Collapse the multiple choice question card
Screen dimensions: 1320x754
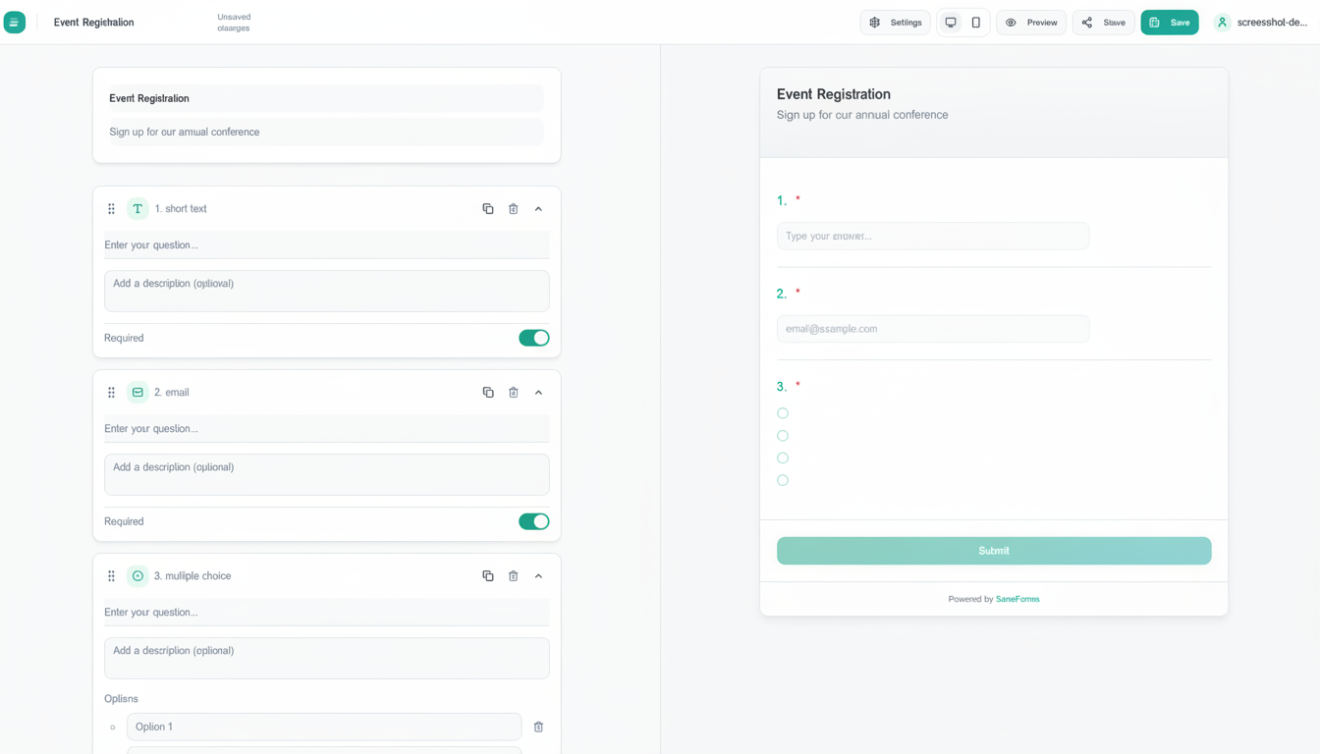point(538,576)
